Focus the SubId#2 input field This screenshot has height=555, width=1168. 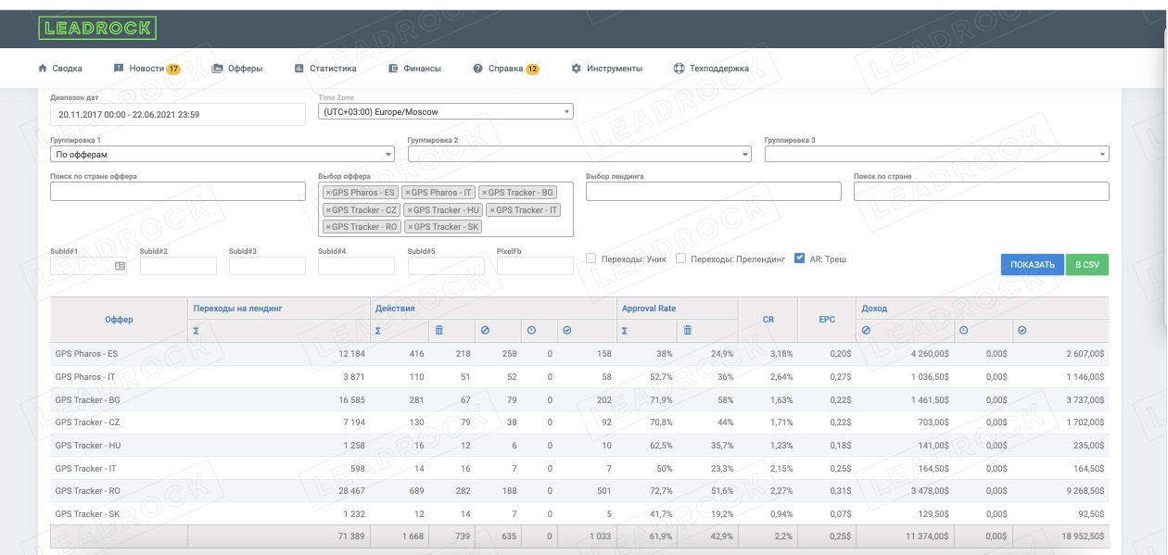178,266
